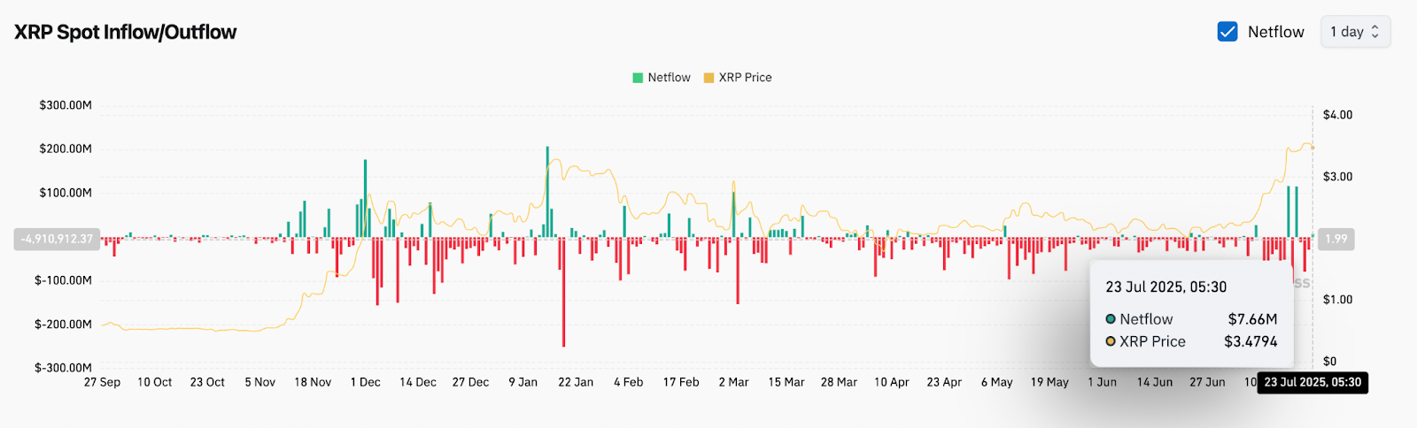
Task: Click the 27 Sep date label
Action: click(102, 382)
